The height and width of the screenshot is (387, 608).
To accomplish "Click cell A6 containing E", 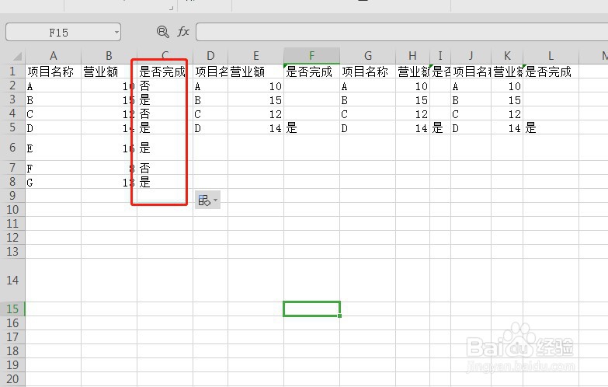I will 54,148.
